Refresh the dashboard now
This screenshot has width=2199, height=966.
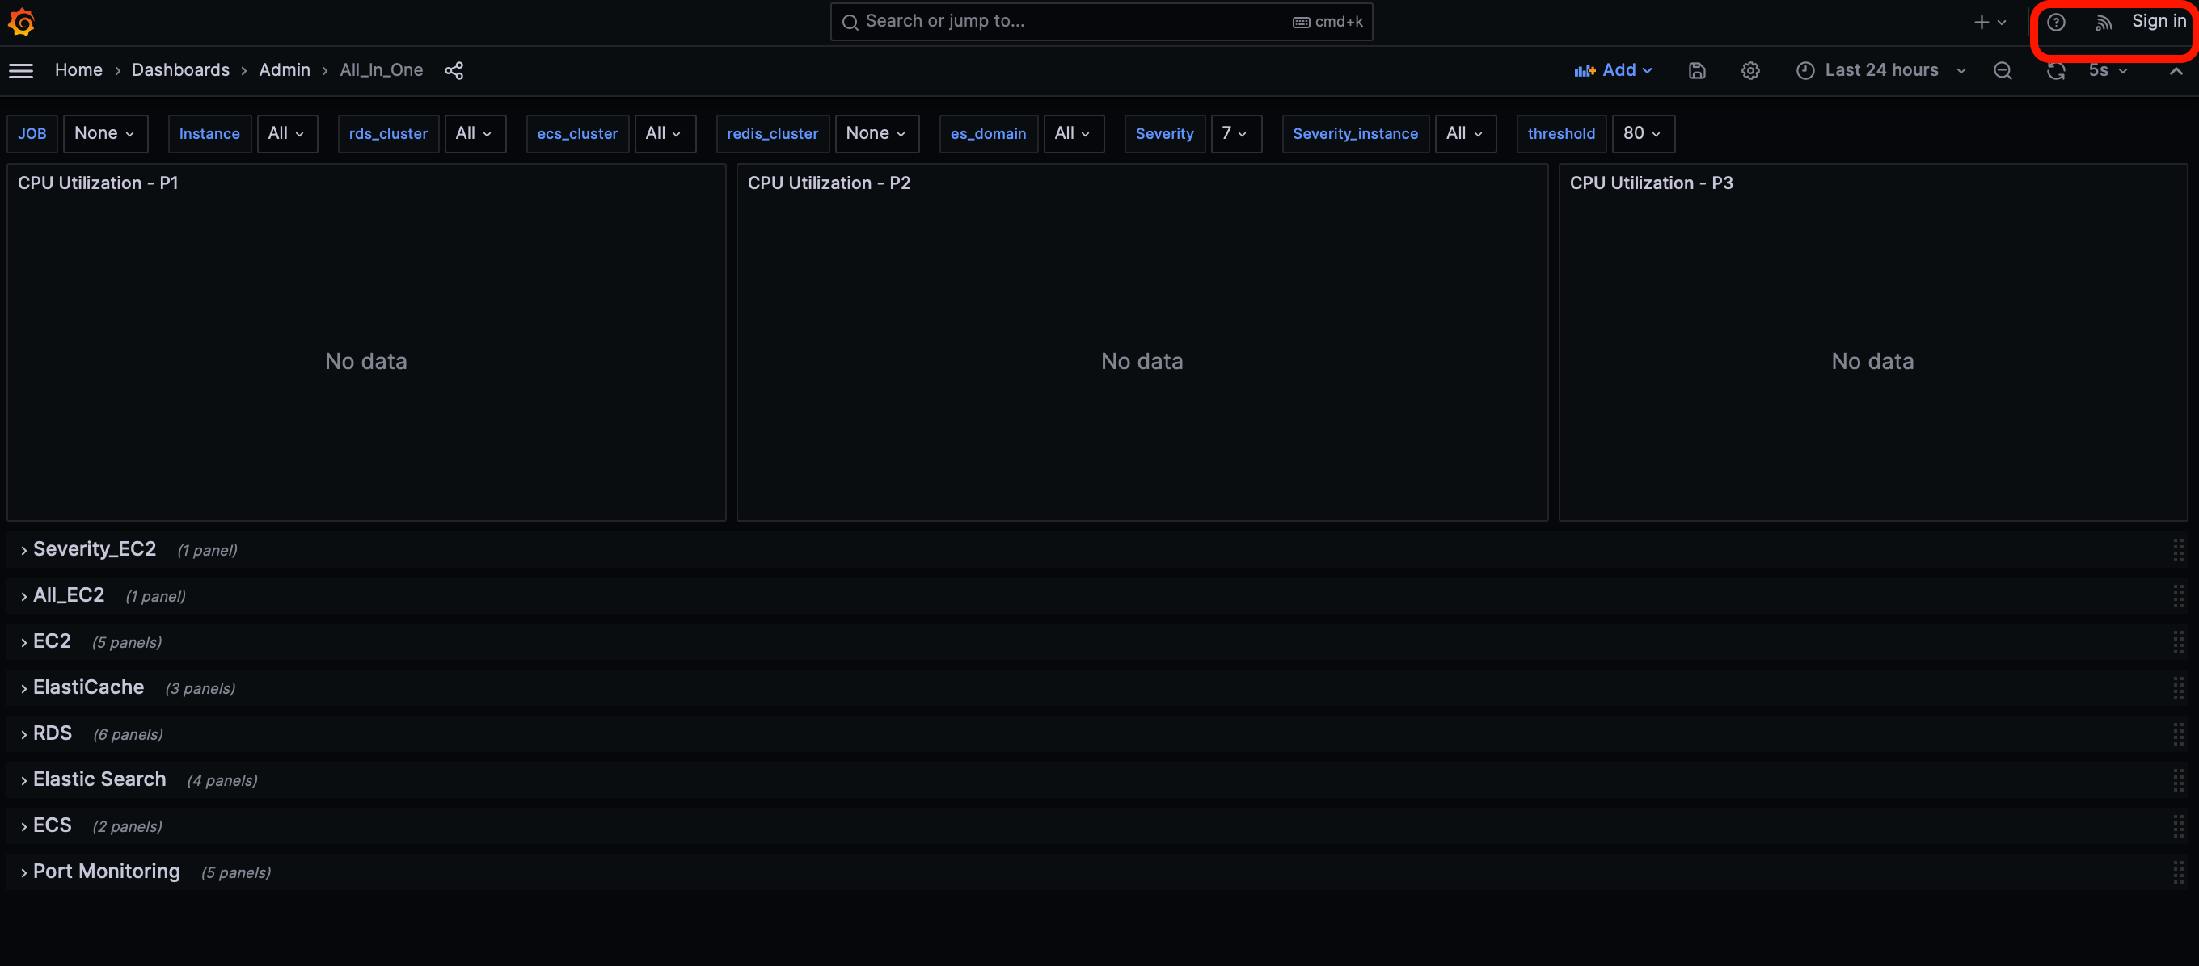tap(2056, 71)
